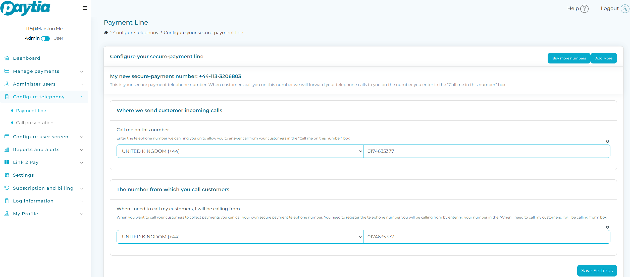Image resolution: width=630 pixels, height=277 pixels.
Task: Click the My Profile person icon
Action: coord(7,214)
